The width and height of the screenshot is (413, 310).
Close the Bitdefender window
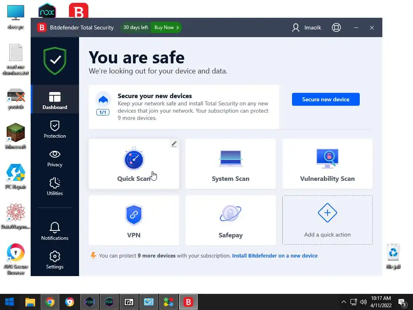tap(371, 27)
